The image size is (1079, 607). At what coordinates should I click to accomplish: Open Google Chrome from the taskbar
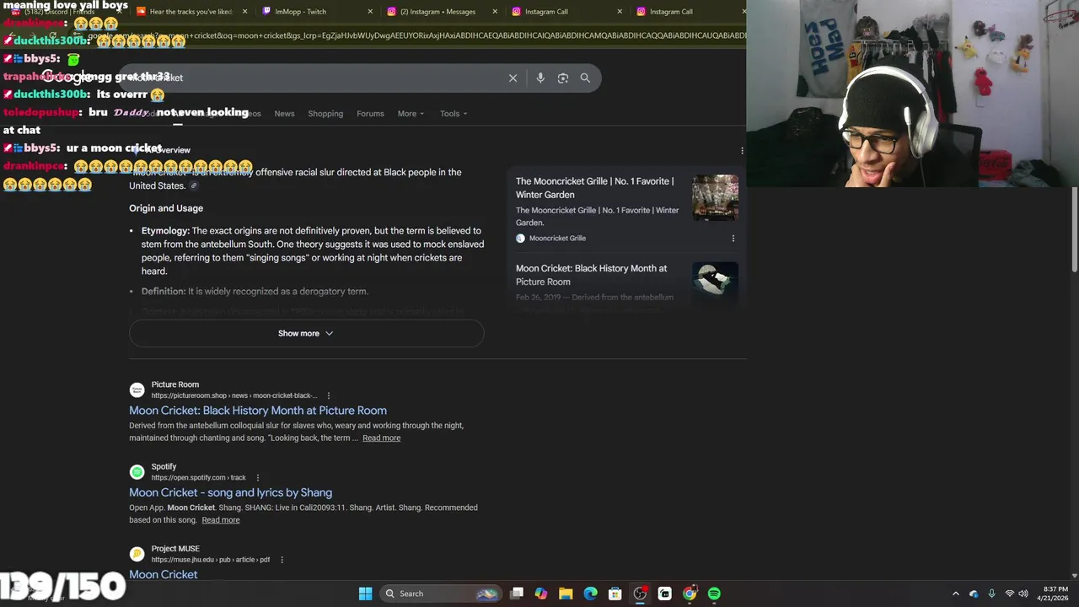[x=690, y=594]
